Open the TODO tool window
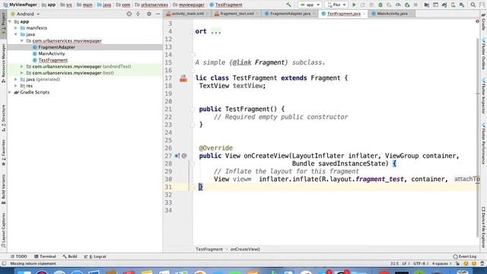This screenshot has width=487, height=274. (x=18, y=256)
